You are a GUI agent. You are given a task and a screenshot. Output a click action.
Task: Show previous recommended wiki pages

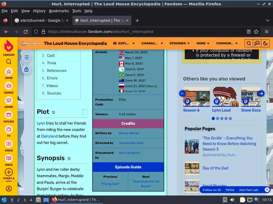(182, 93)
